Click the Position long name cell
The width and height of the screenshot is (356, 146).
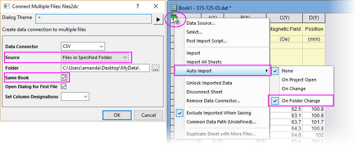click(314, 29)
